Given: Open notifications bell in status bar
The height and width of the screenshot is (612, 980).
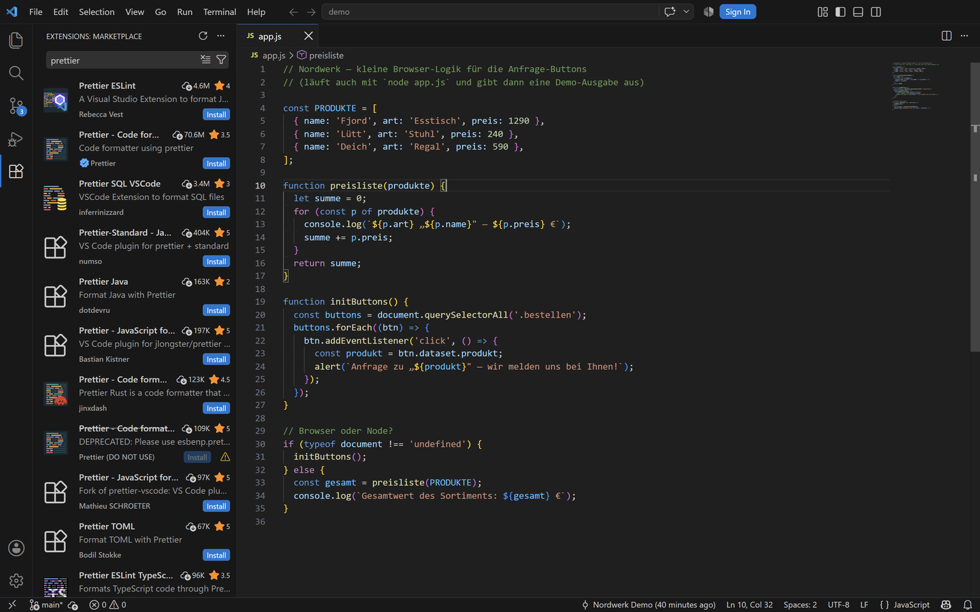Looking at the screenshot, I should click(x=968, y=605).
